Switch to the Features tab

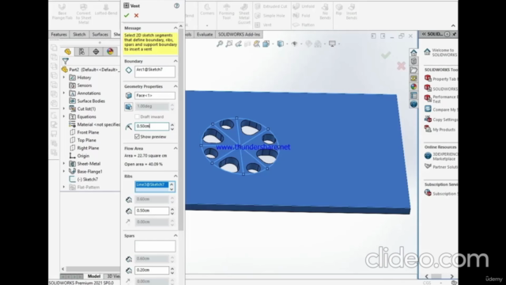(x=59, y=34)
